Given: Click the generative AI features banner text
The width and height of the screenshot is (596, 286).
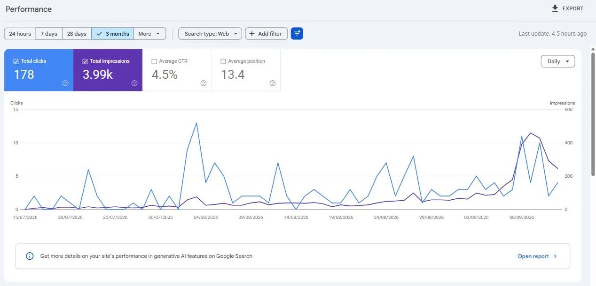Looking at the screenshot, I should [x=146, y=256].
